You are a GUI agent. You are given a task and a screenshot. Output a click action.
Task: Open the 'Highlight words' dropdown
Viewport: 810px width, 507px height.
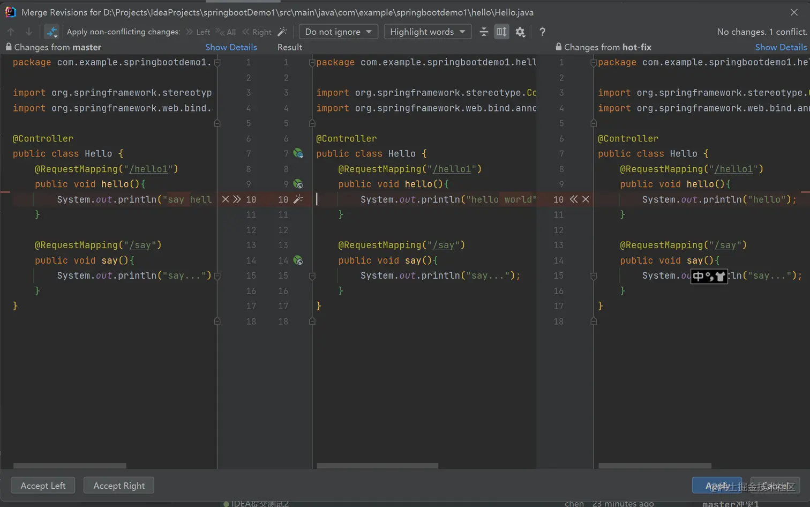(427, 32)
